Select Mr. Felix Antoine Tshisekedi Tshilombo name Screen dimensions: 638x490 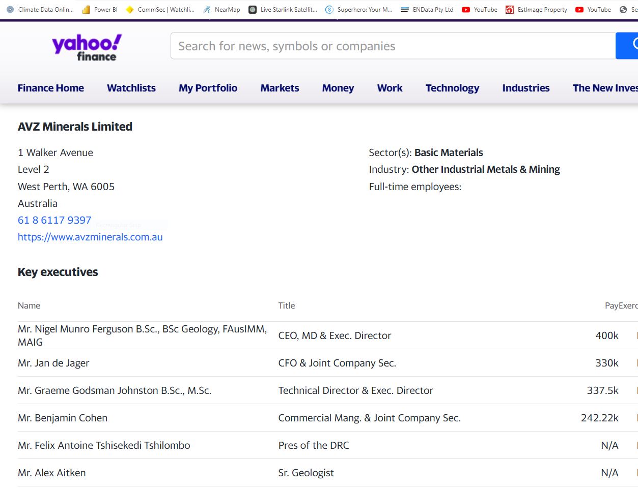tap(104, 445)
